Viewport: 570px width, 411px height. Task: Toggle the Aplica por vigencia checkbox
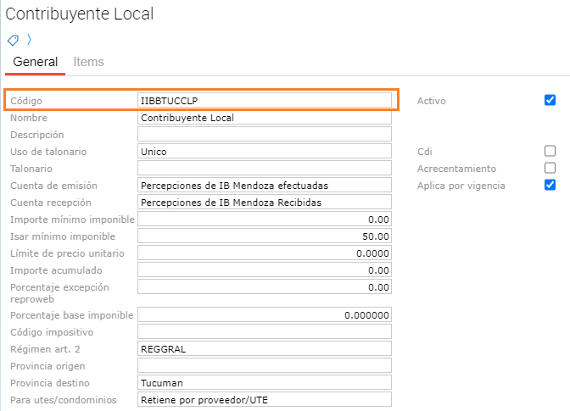(550, 185)
